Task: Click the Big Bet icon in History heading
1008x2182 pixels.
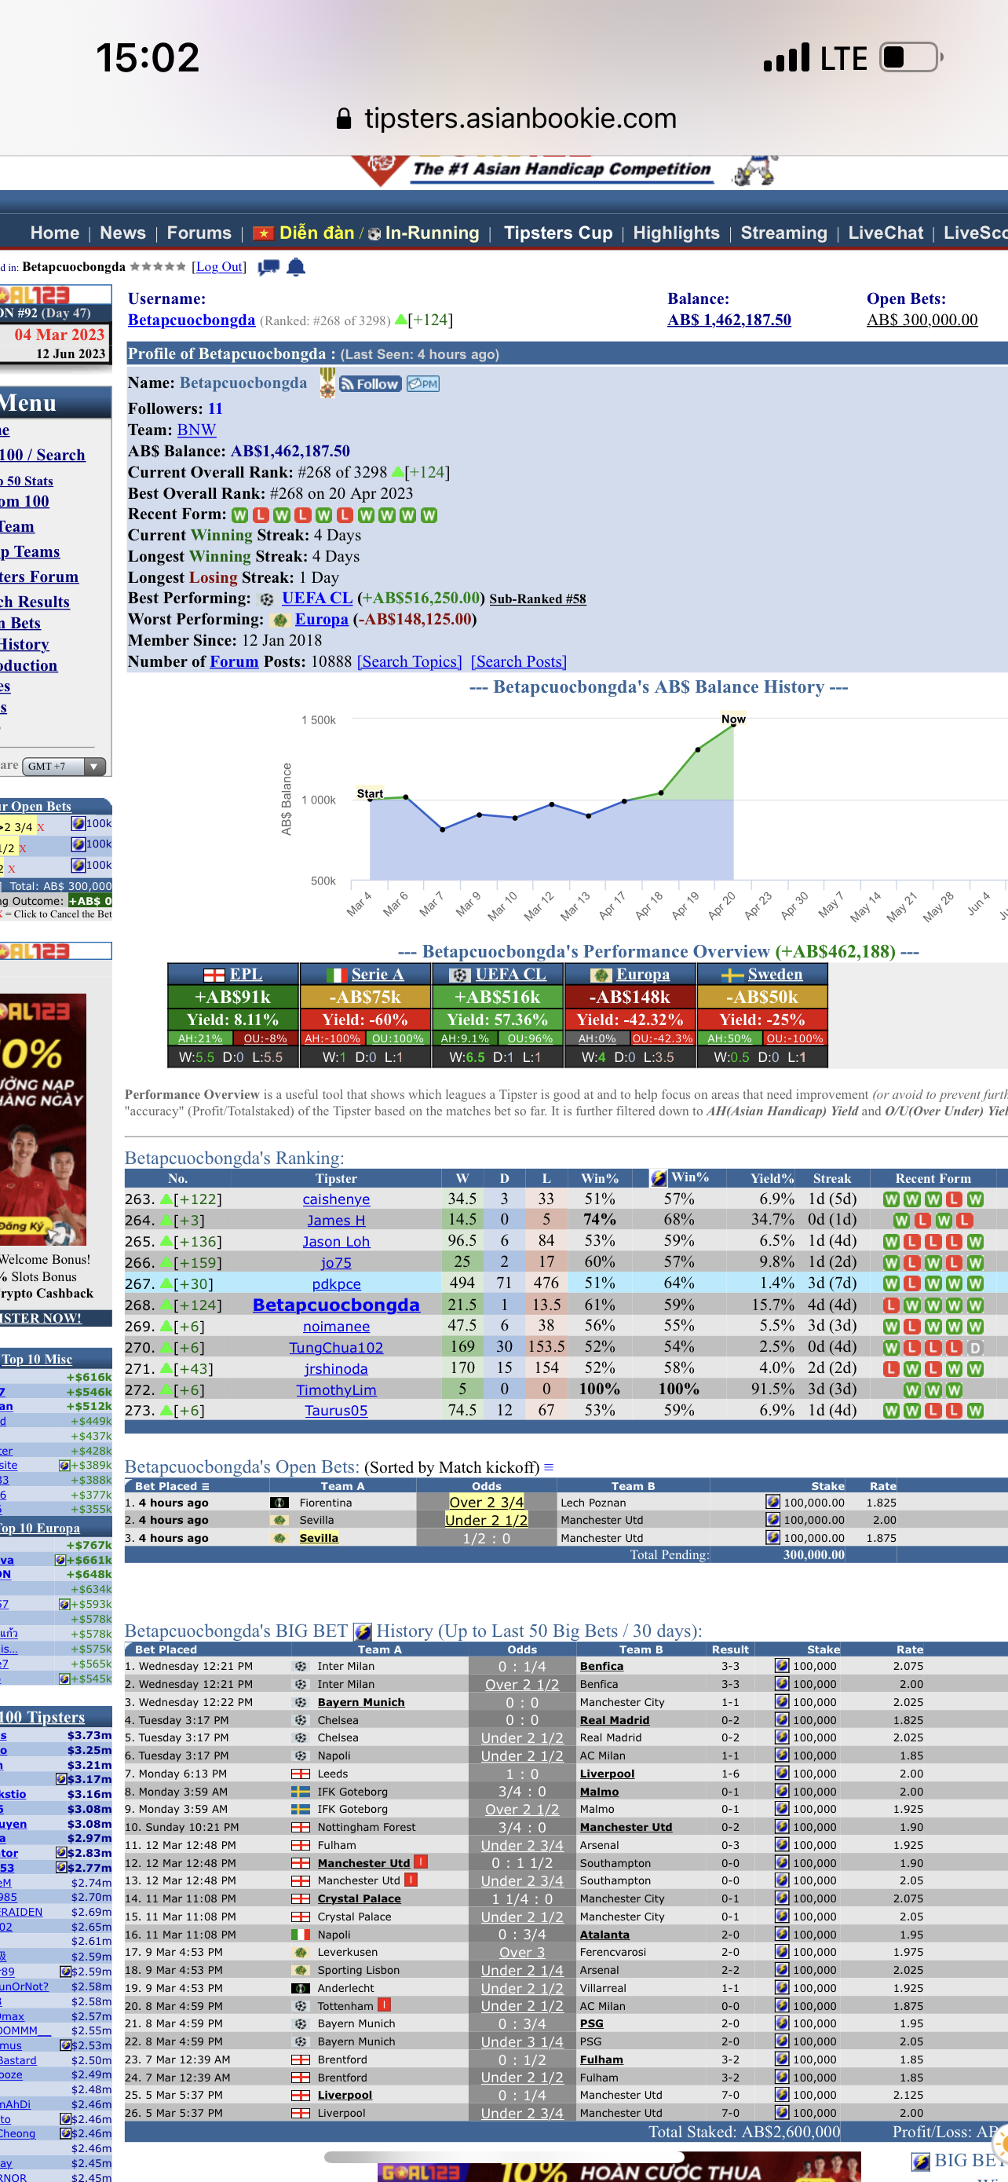Action: tap(362, 1631)
